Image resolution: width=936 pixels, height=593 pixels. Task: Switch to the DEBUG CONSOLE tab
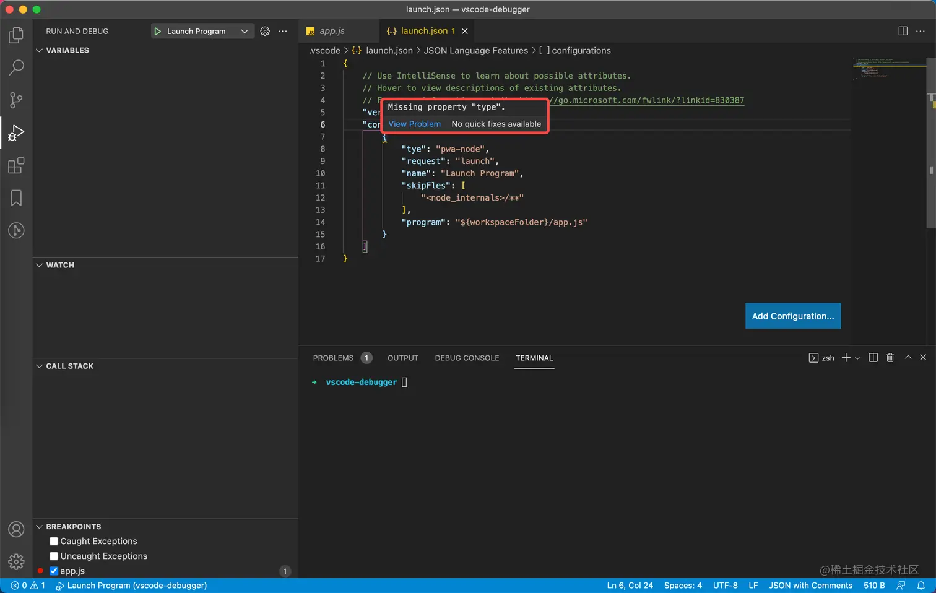pos(467,358)
